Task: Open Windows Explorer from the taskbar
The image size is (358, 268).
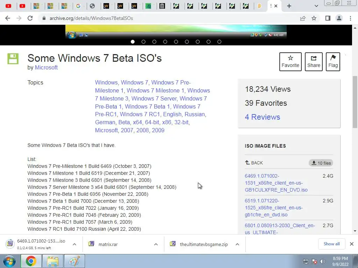Action: point(53,261)
